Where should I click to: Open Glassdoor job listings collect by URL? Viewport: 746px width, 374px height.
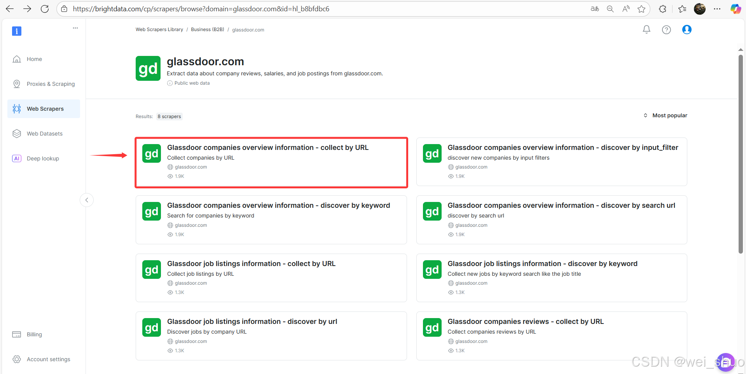[x=271, y=278]
